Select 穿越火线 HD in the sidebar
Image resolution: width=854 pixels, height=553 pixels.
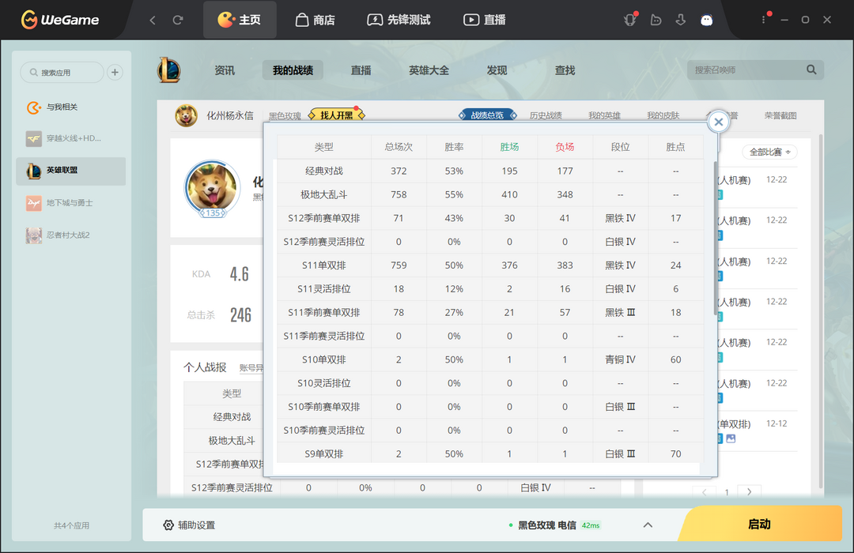(x=71, y=138)
